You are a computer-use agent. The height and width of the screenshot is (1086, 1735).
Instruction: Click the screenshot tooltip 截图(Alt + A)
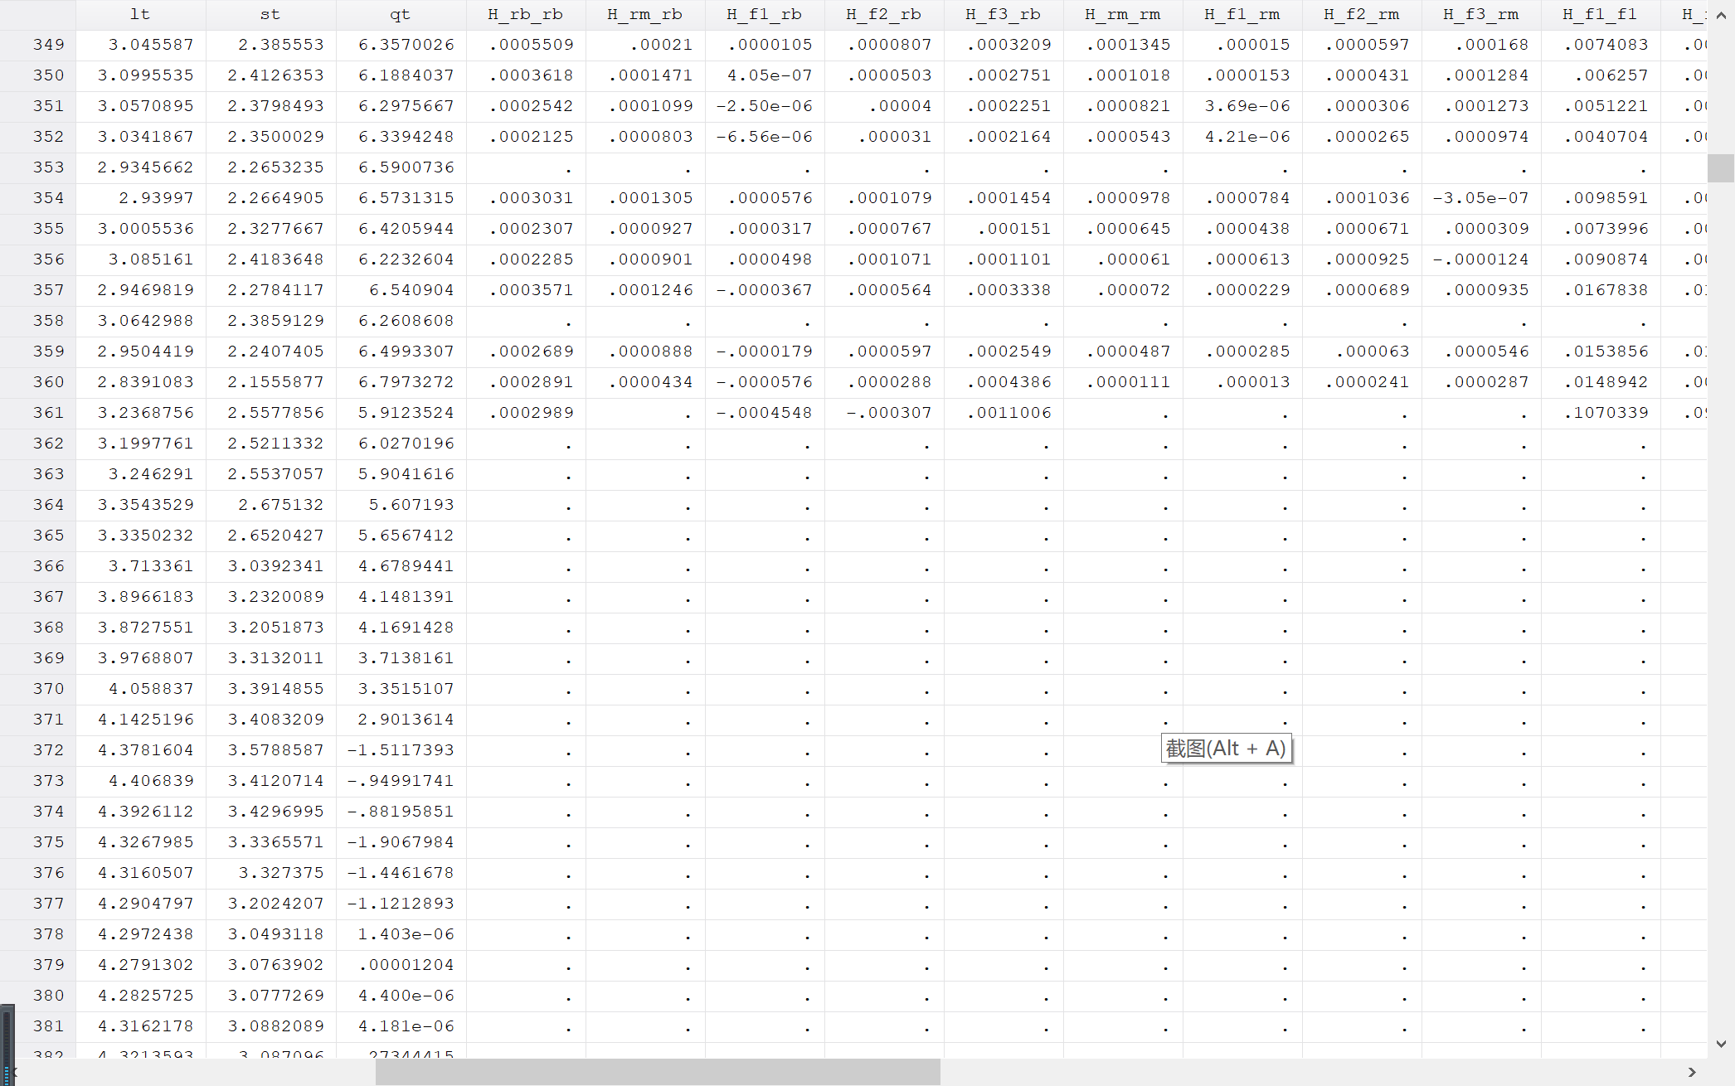coord(1225,749)
